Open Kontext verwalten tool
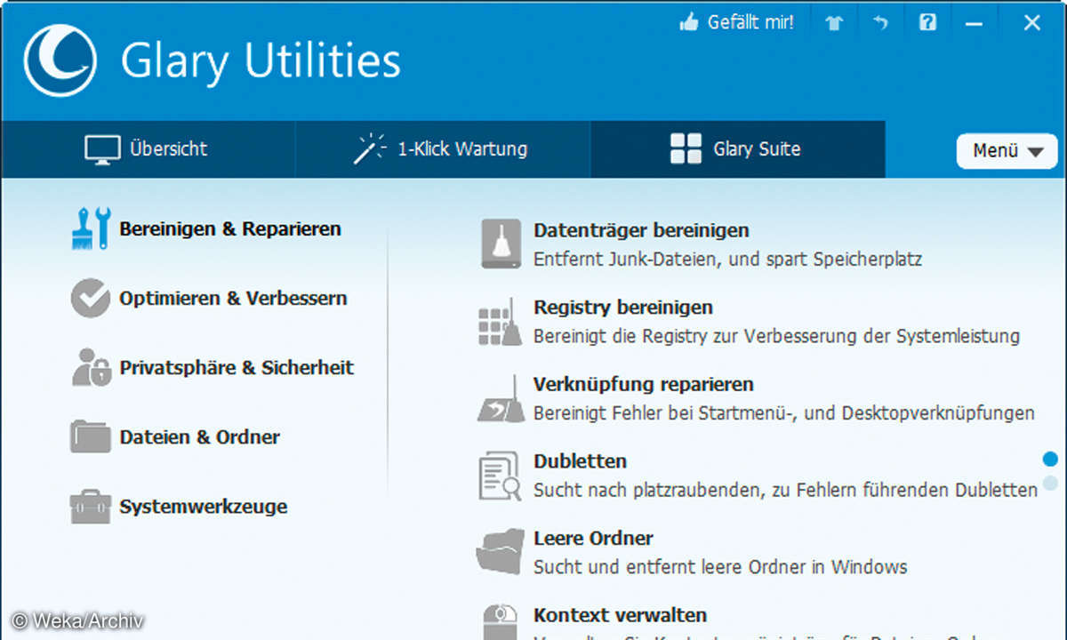This screenshot has height=640, width=1067. click(621, 615)
